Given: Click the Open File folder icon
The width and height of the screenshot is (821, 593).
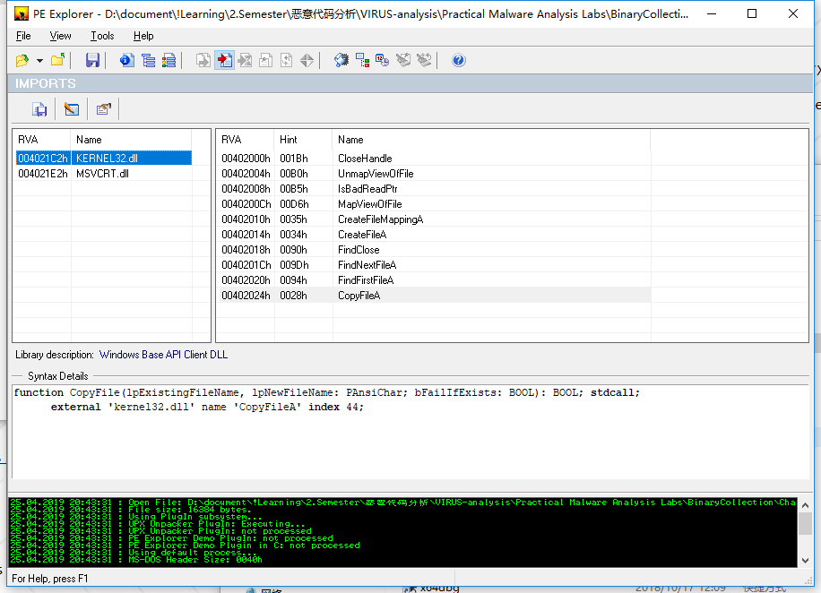Looking at the screenshot, I should (22, 60).
